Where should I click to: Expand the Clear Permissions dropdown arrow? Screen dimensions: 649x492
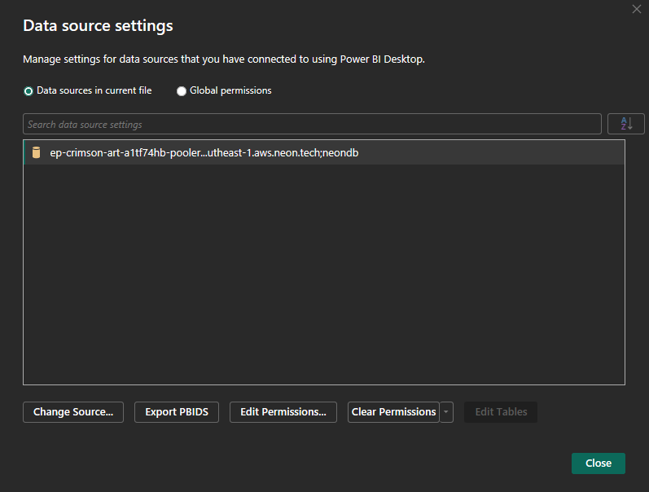446,412
